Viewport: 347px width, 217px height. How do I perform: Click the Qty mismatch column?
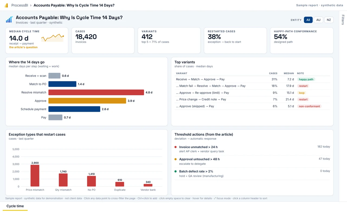pos(63,180)
